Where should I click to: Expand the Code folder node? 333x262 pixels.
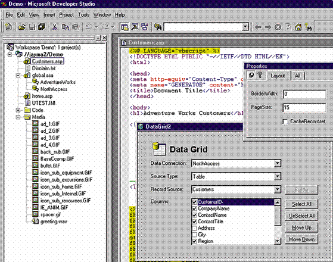coord(18,110)
